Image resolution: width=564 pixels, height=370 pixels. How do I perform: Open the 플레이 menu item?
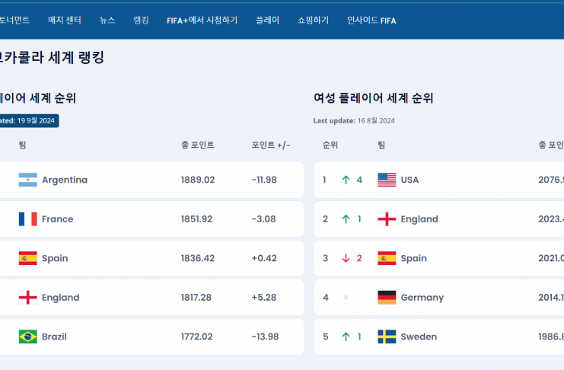[x=267, y=21]
